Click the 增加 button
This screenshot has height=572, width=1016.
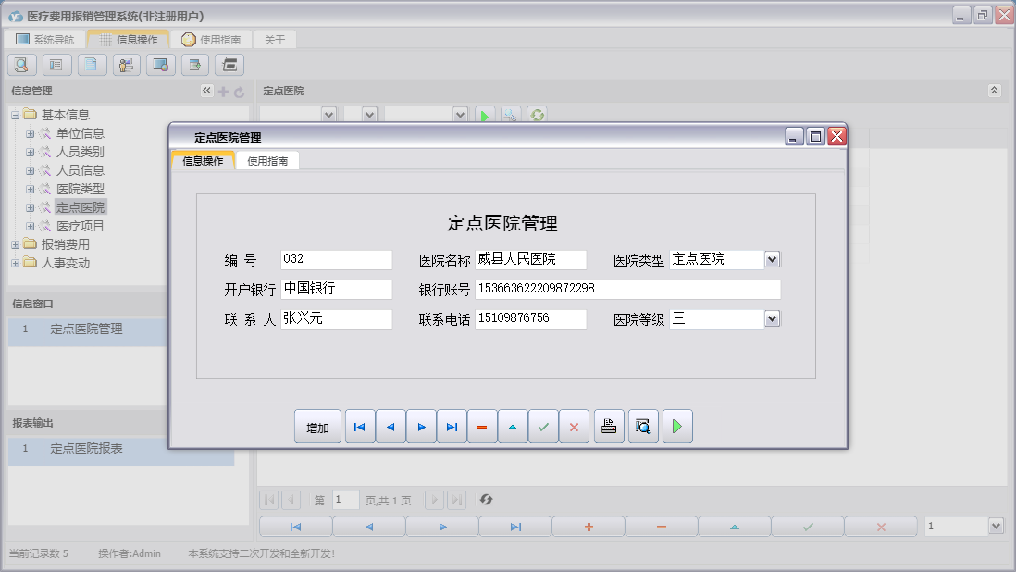317,426
